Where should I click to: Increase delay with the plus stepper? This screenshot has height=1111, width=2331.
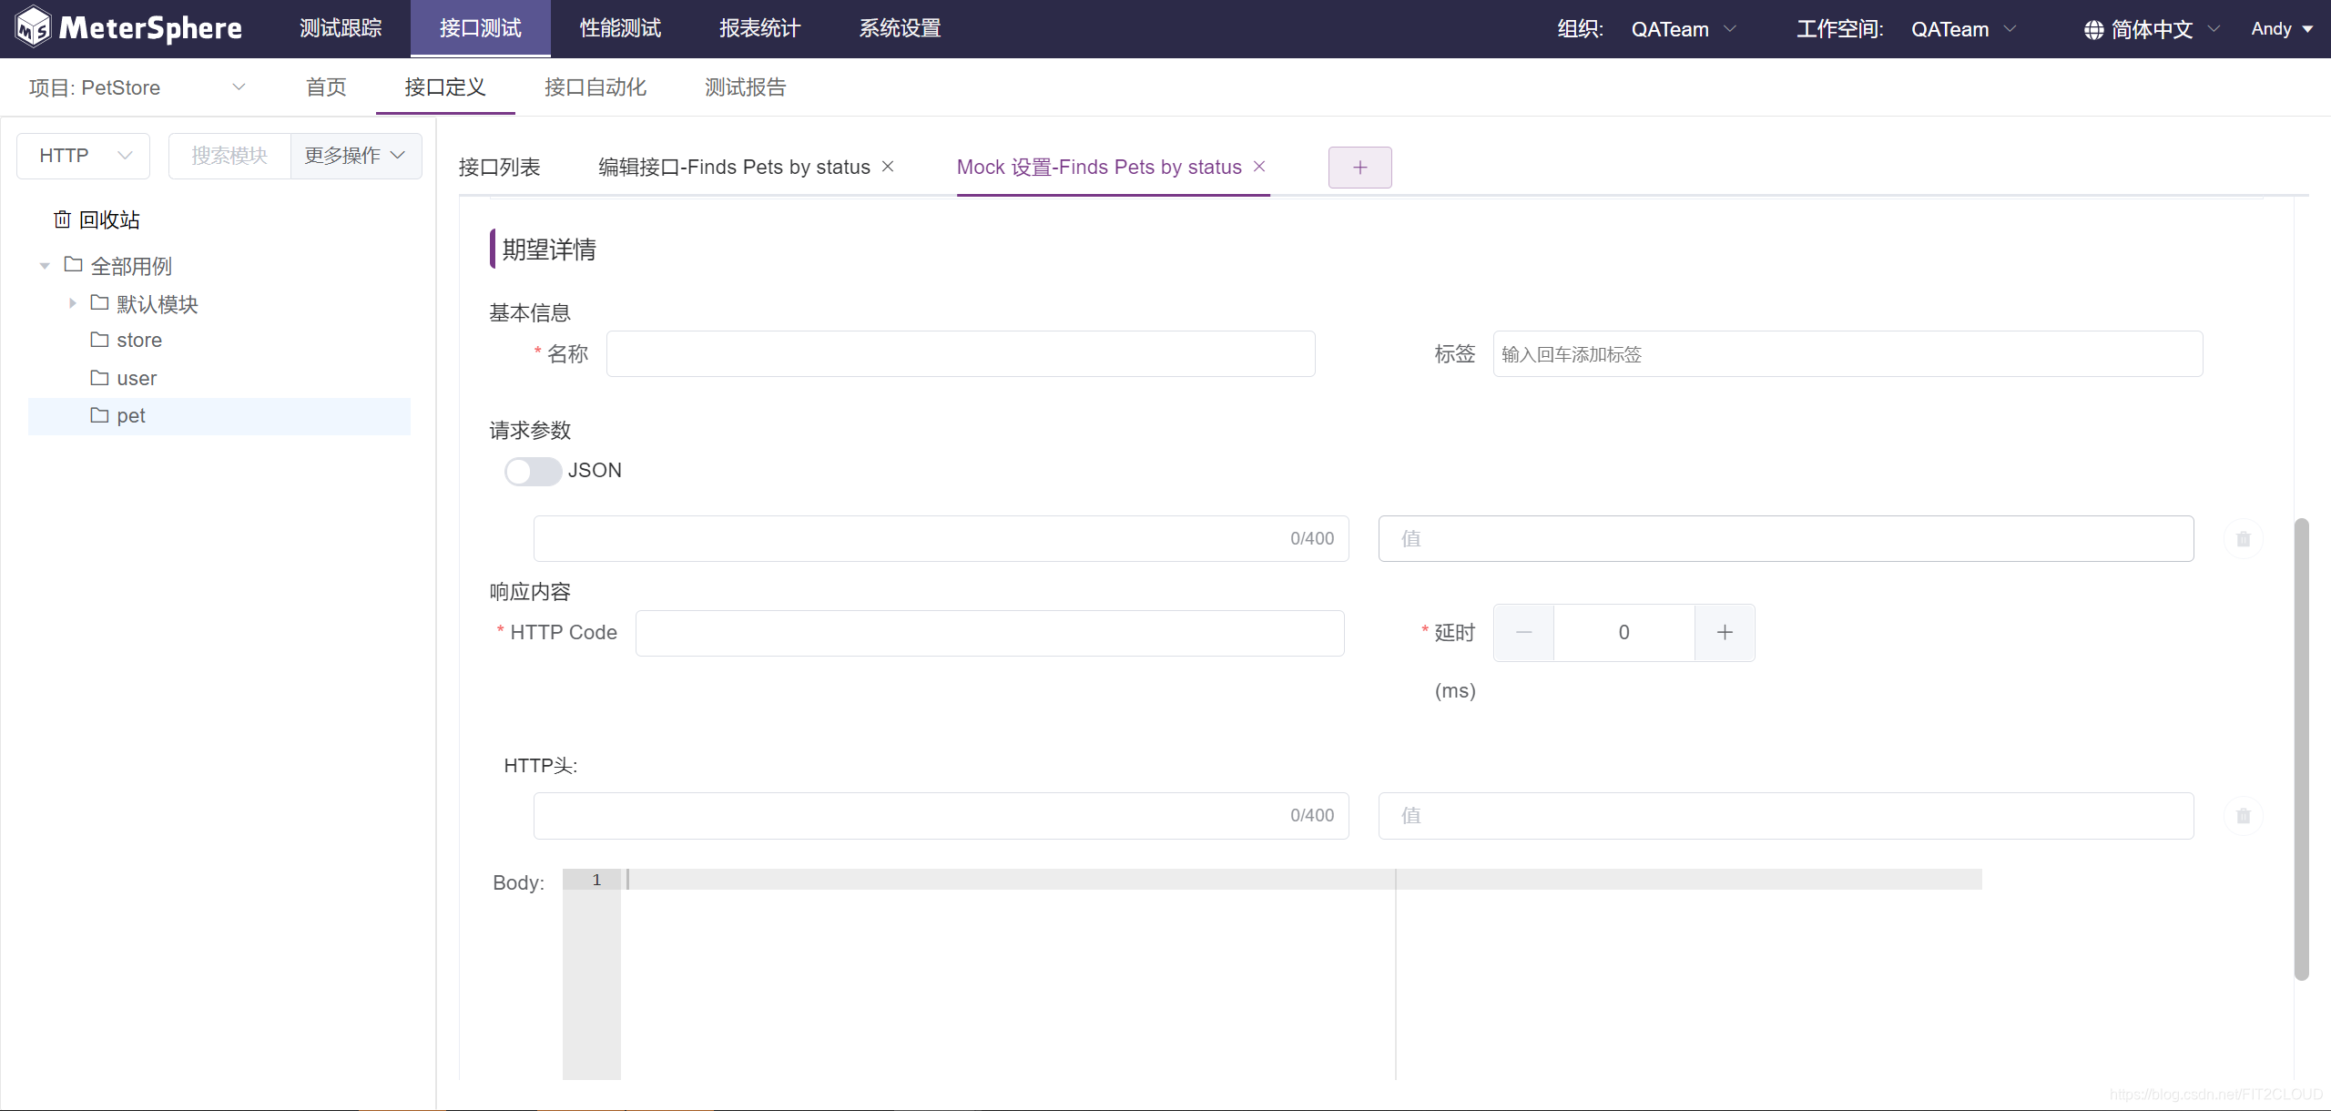pyautogui.click(x=1724, y=633)
